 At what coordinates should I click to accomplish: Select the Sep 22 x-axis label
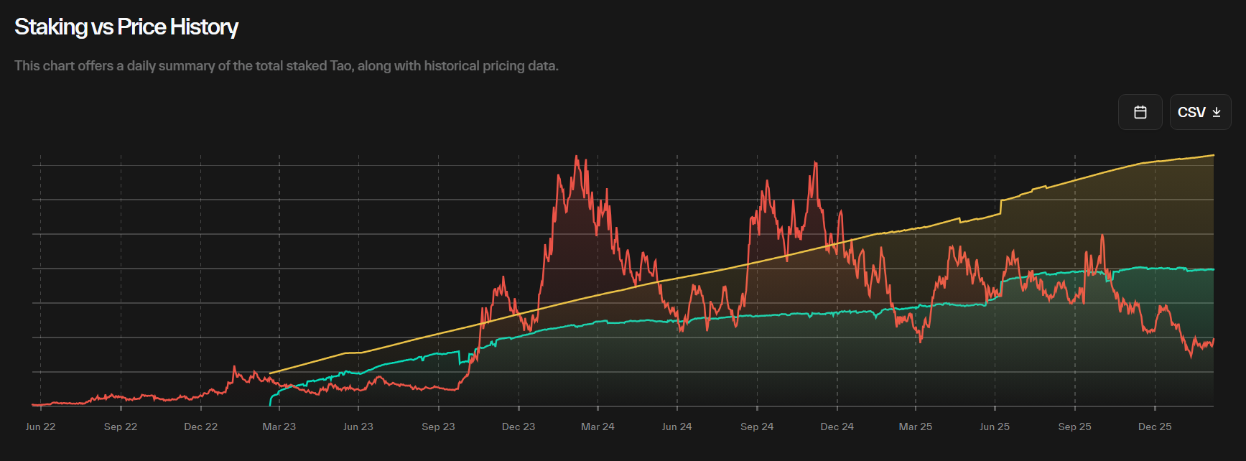121,427
